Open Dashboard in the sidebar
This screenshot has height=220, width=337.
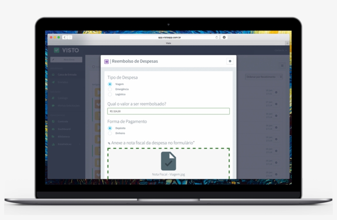64,129
